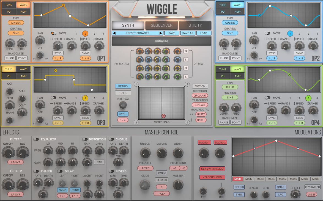Select the Mod2 modulation tab
Viewport: 323px width, 201px height.
249,179
